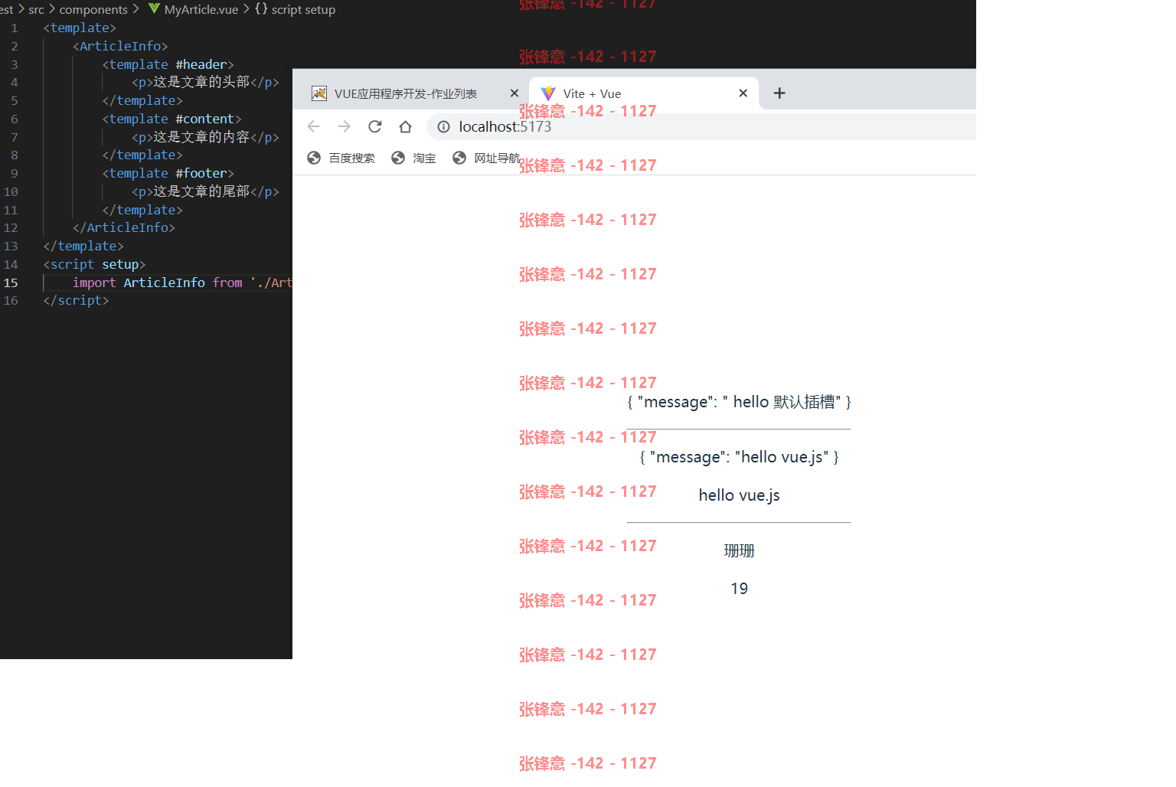The width and height of the screenshot is (1176, 787).
Task: Click the MyArticle.vue breadcrumb
Action: [x=201, y=10]
